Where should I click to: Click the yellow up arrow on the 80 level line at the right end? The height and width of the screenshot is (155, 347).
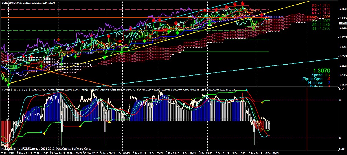[x=262, y=102]
